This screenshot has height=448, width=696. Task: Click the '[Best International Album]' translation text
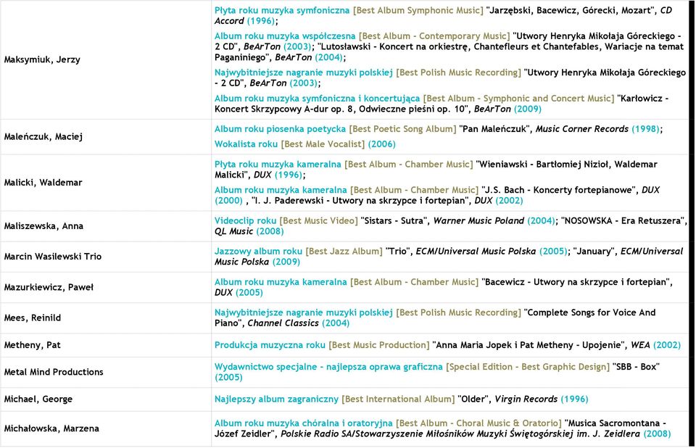point(398,399)
